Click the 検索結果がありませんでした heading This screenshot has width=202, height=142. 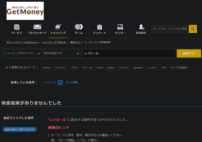click(31, 103)
